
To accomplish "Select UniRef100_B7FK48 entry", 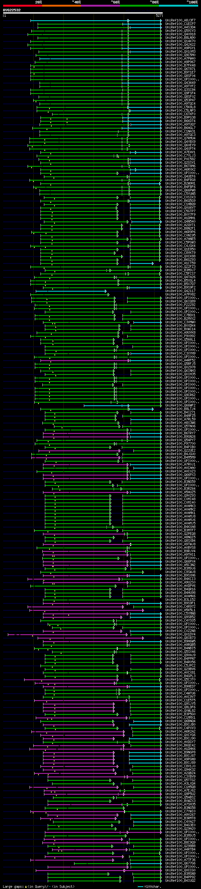I will (x=180, y=65).
